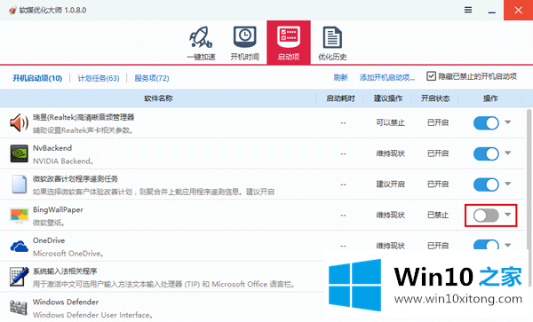Close the 软媒优化大师 window
Screen dimensions: 533x322
(x=519, y=10)
